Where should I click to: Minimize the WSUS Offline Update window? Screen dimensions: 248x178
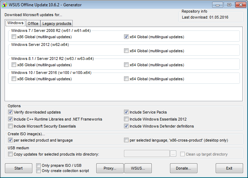218,5
